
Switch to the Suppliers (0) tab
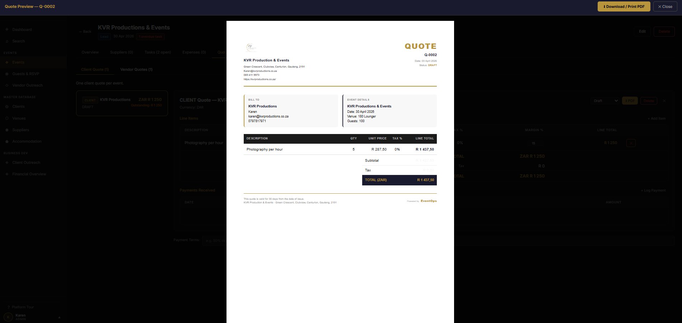pos(121,52)
